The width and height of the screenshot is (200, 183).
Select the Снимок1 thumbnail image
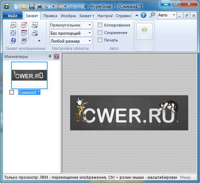(29, 75)
